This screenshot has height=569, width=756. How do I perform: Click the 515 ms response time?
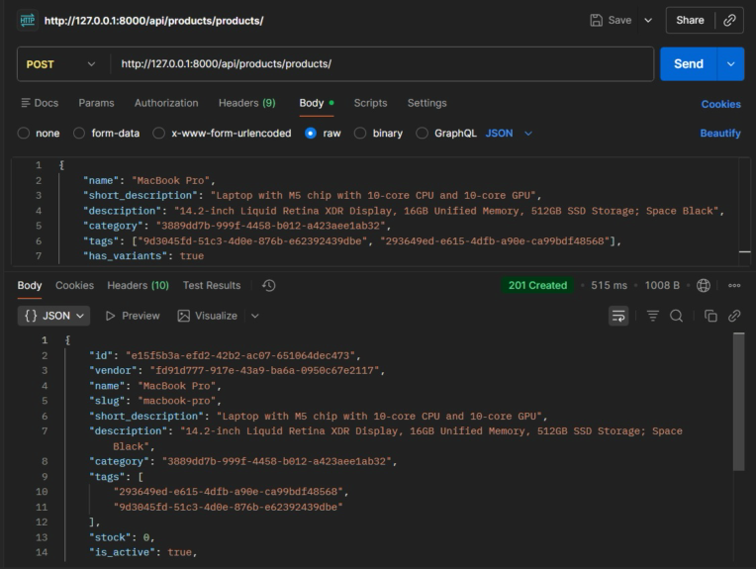coord(609,285)
